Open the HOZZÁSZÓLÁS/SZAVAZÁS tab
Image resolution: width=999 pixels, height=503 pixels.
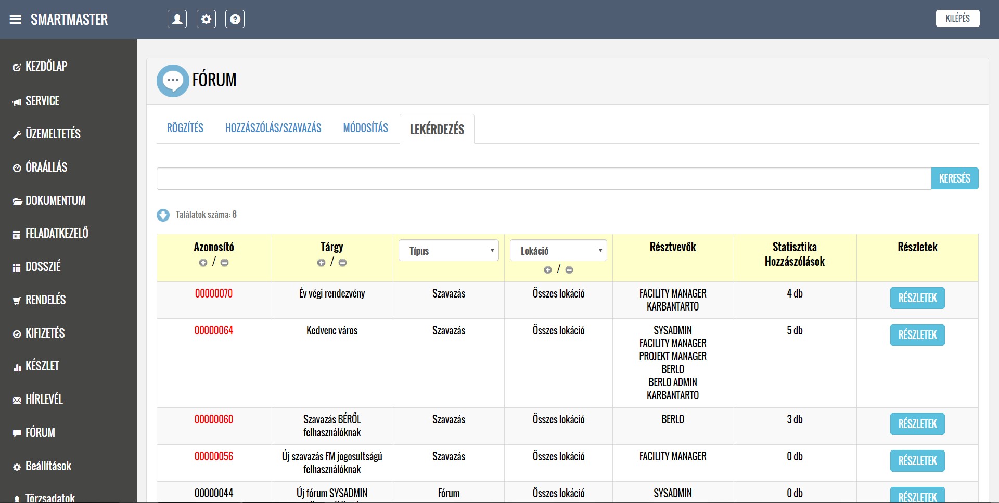[273, 128]
